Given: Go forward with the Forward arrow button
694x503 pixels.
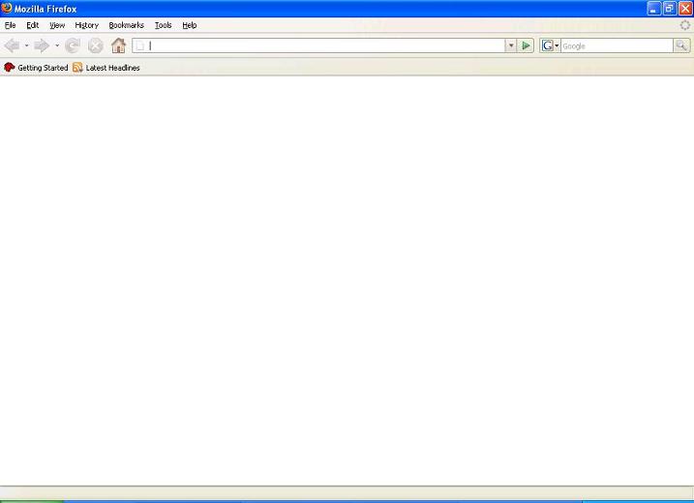Looking at the screenshot, I should (42, 45).
